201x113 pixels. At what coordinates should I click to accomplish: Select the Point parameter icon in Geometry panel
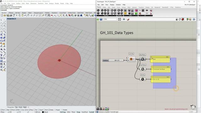click(98, 10)
